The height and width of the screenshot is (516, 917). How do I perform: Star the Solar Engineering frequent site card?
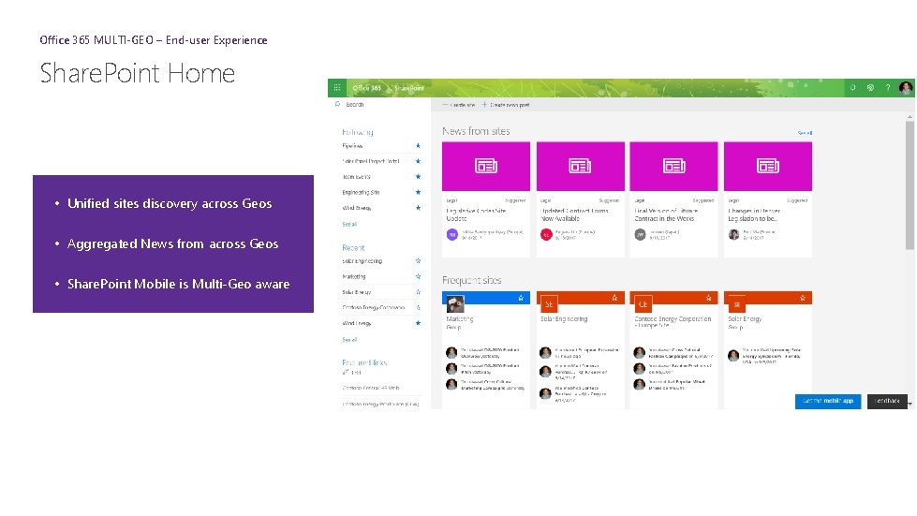pyautogui.click(x=614, y=298)
